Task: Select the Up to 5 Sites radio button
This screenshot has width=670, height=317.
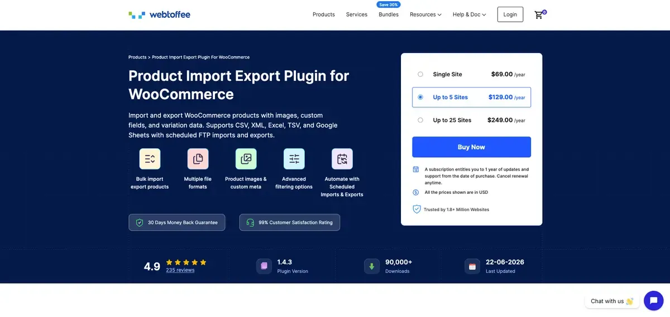Action: (420, 97)
